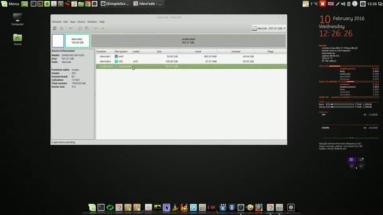The image size is (383, 215).
Task: Open the Edit menu in GParted
Action: point(65,21)
